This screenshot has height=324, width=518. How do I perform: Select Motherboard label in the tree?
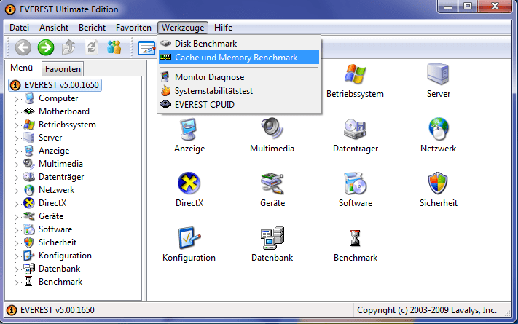pyautogui.click(x=64, y=111)
